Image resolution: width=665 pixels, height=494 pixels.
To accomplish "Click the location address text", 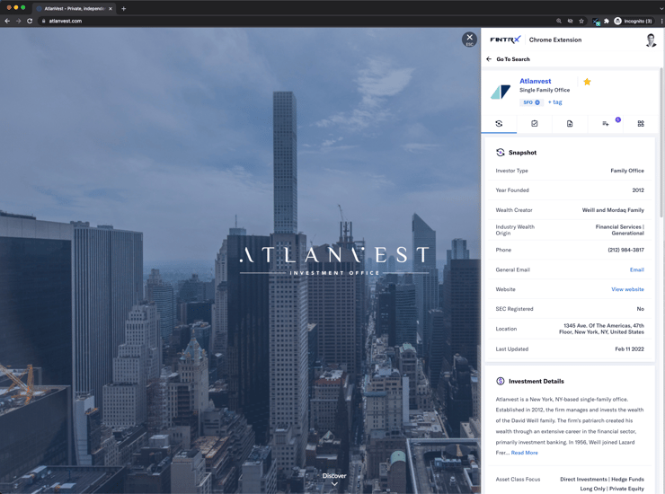I will tap(601, 329).
